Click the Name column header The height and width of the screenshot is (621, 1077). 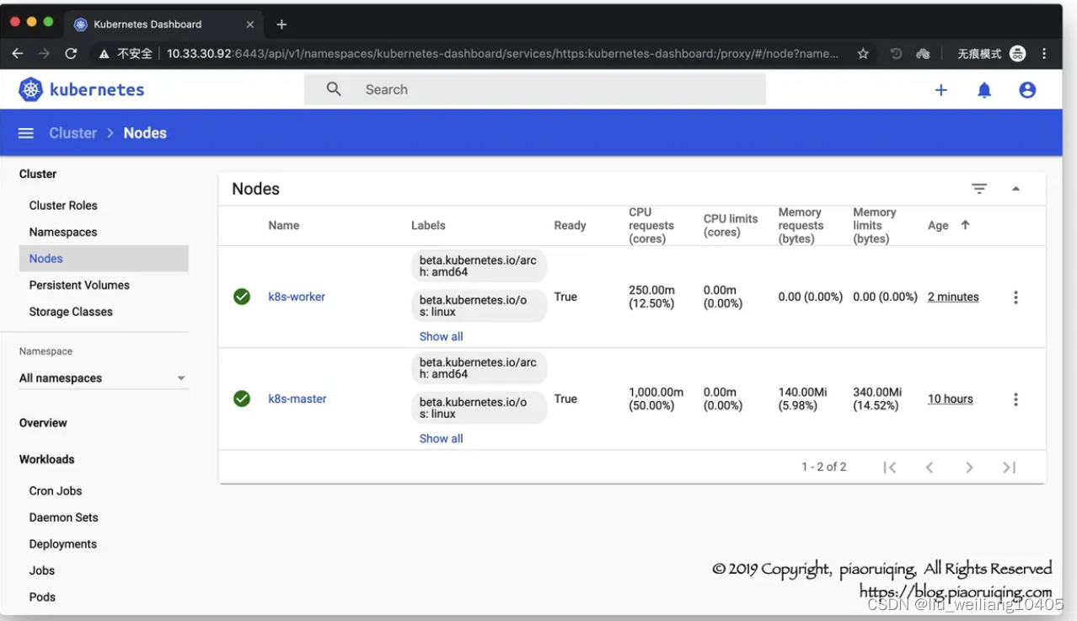pos(284,225)
